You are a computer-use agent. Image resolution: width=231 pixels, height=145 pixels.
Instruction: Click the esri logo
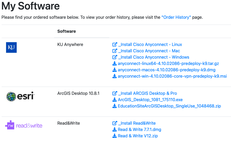20,96
